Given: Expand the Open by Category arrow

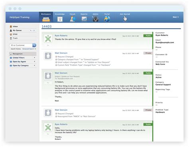Looking at the screenshot, I should (x=34, y=66).
